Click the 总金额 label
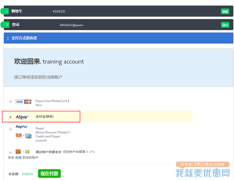This screenshot has width=234, height=180. point(14,174)
